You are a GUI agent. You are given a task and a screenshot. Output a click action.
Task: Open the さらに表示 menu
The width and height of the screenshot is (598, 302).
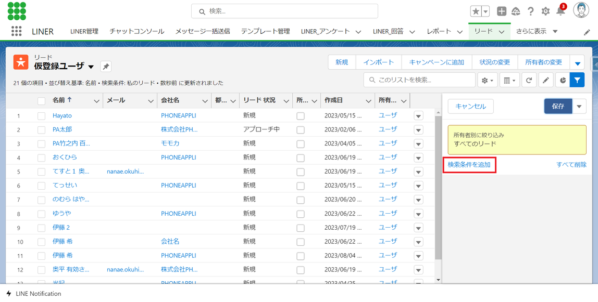click(x=537, y=32)
